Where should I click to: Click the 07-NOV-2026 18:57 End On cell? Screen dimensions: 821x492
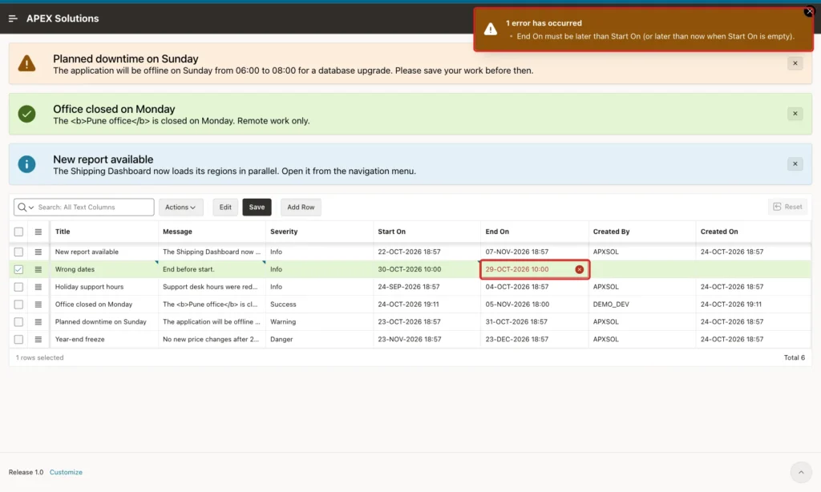[x=535, y=252]
